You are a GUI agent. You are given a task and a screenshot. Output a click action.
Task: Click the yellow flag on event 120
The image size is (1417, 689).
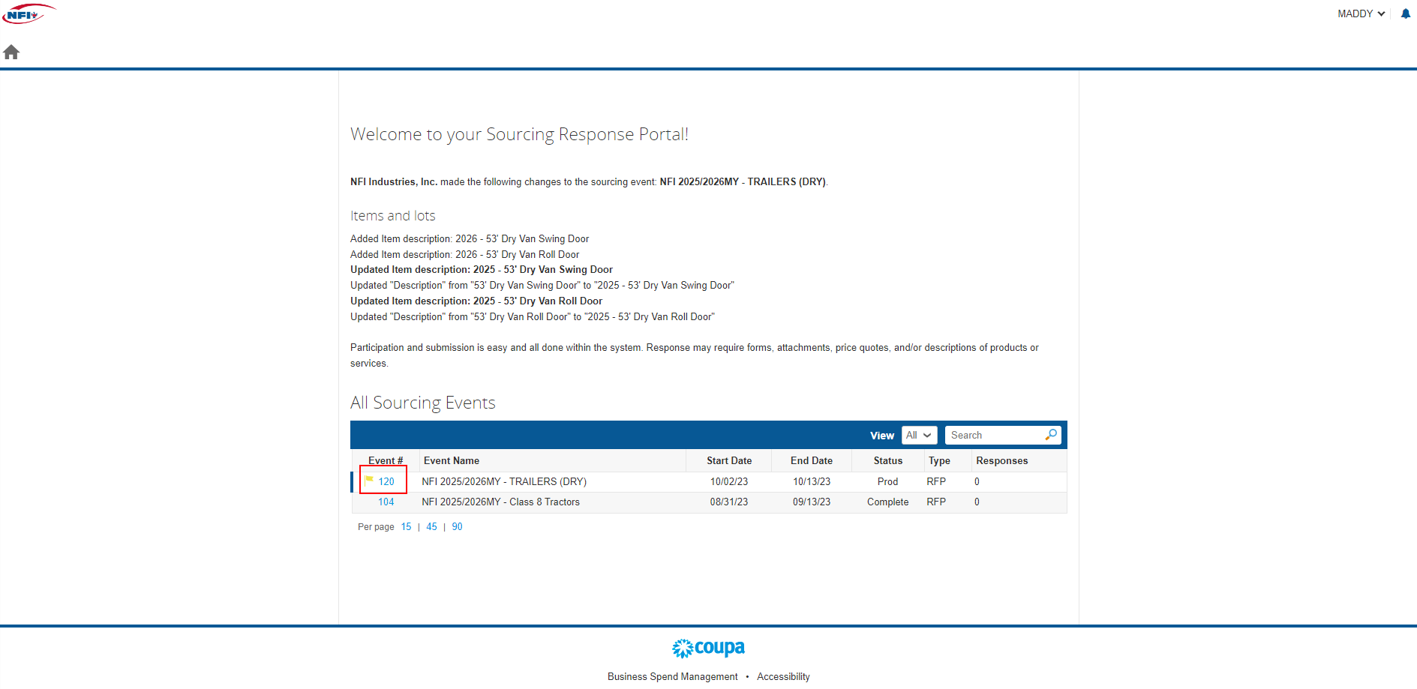(x=369, y=481)
